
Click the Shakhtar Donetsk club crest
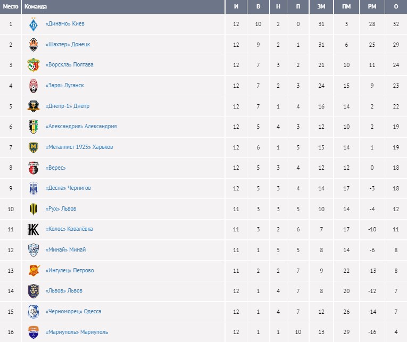34,45
